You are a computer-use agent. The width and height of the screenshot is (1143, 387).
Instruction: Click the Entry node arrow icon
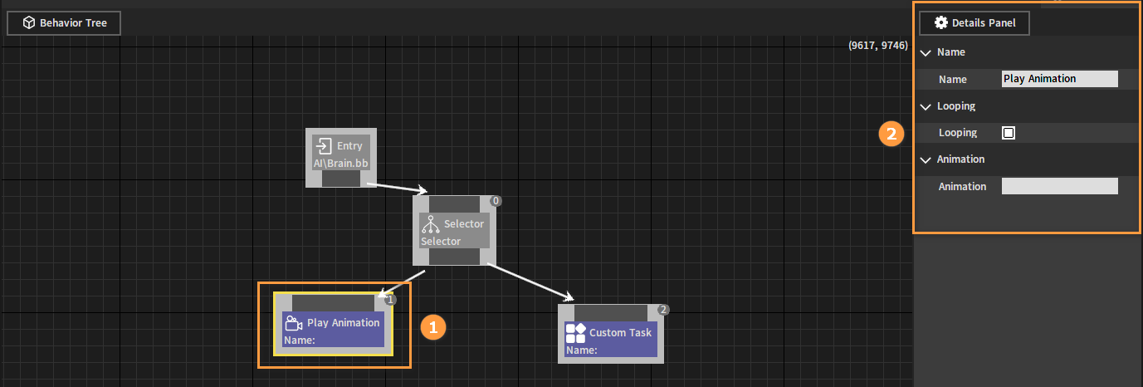pos(324,146)
